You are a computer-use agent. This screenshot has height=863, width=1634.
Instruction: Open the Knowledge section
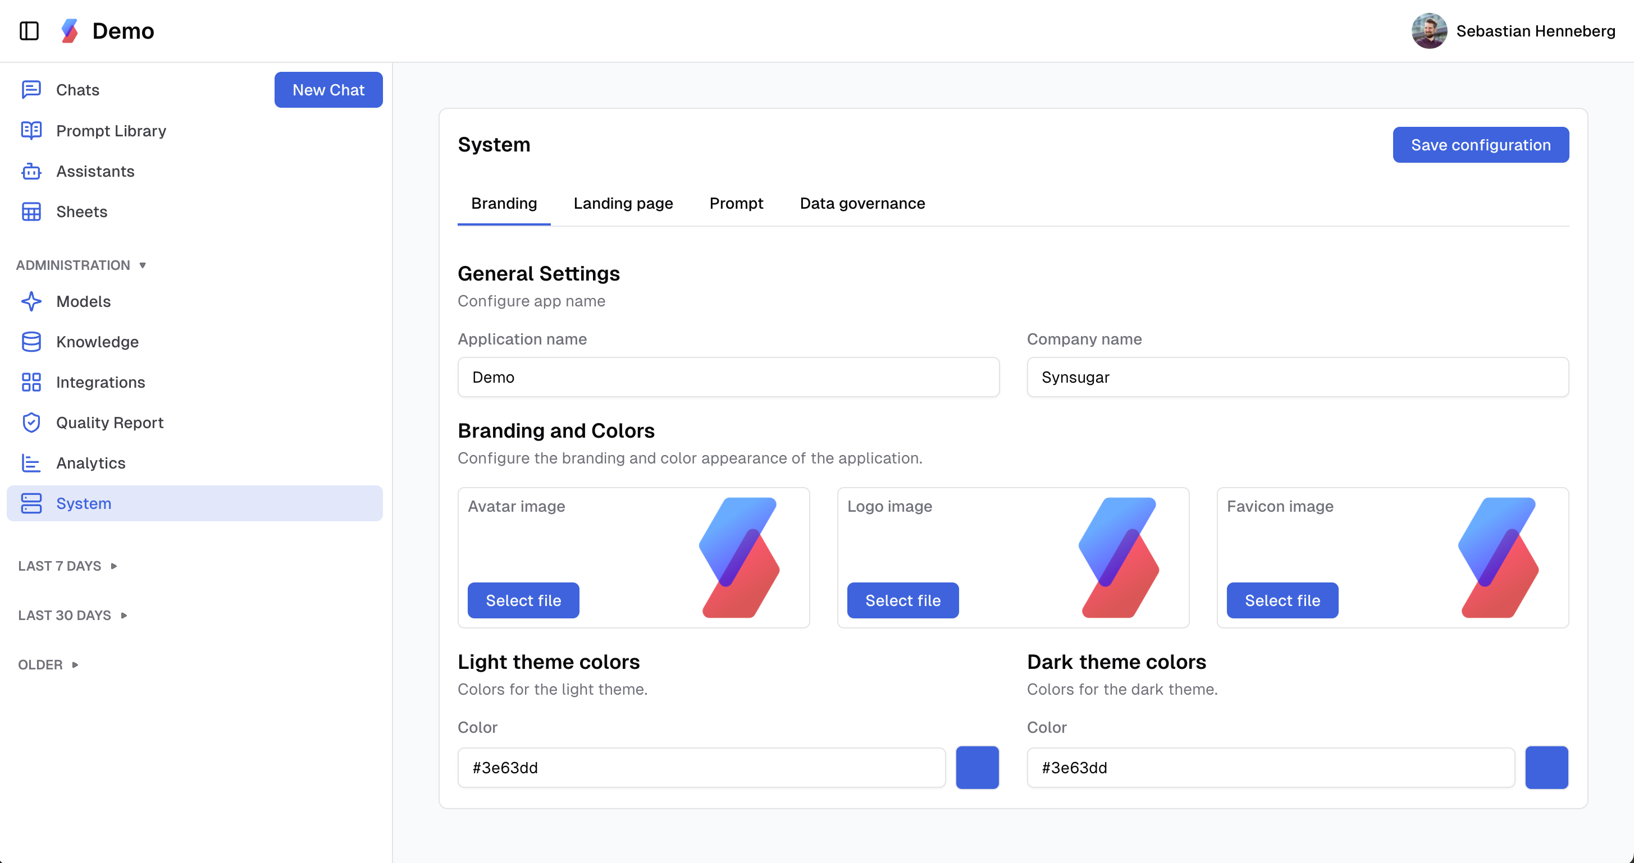[98, 342]
